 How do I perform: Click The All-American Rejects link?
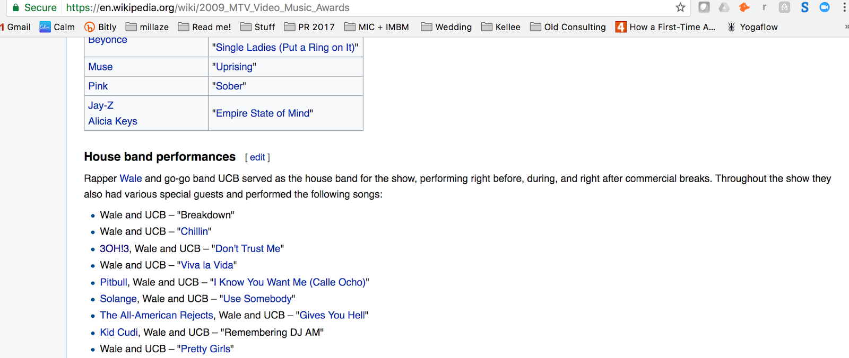(157, 315)
